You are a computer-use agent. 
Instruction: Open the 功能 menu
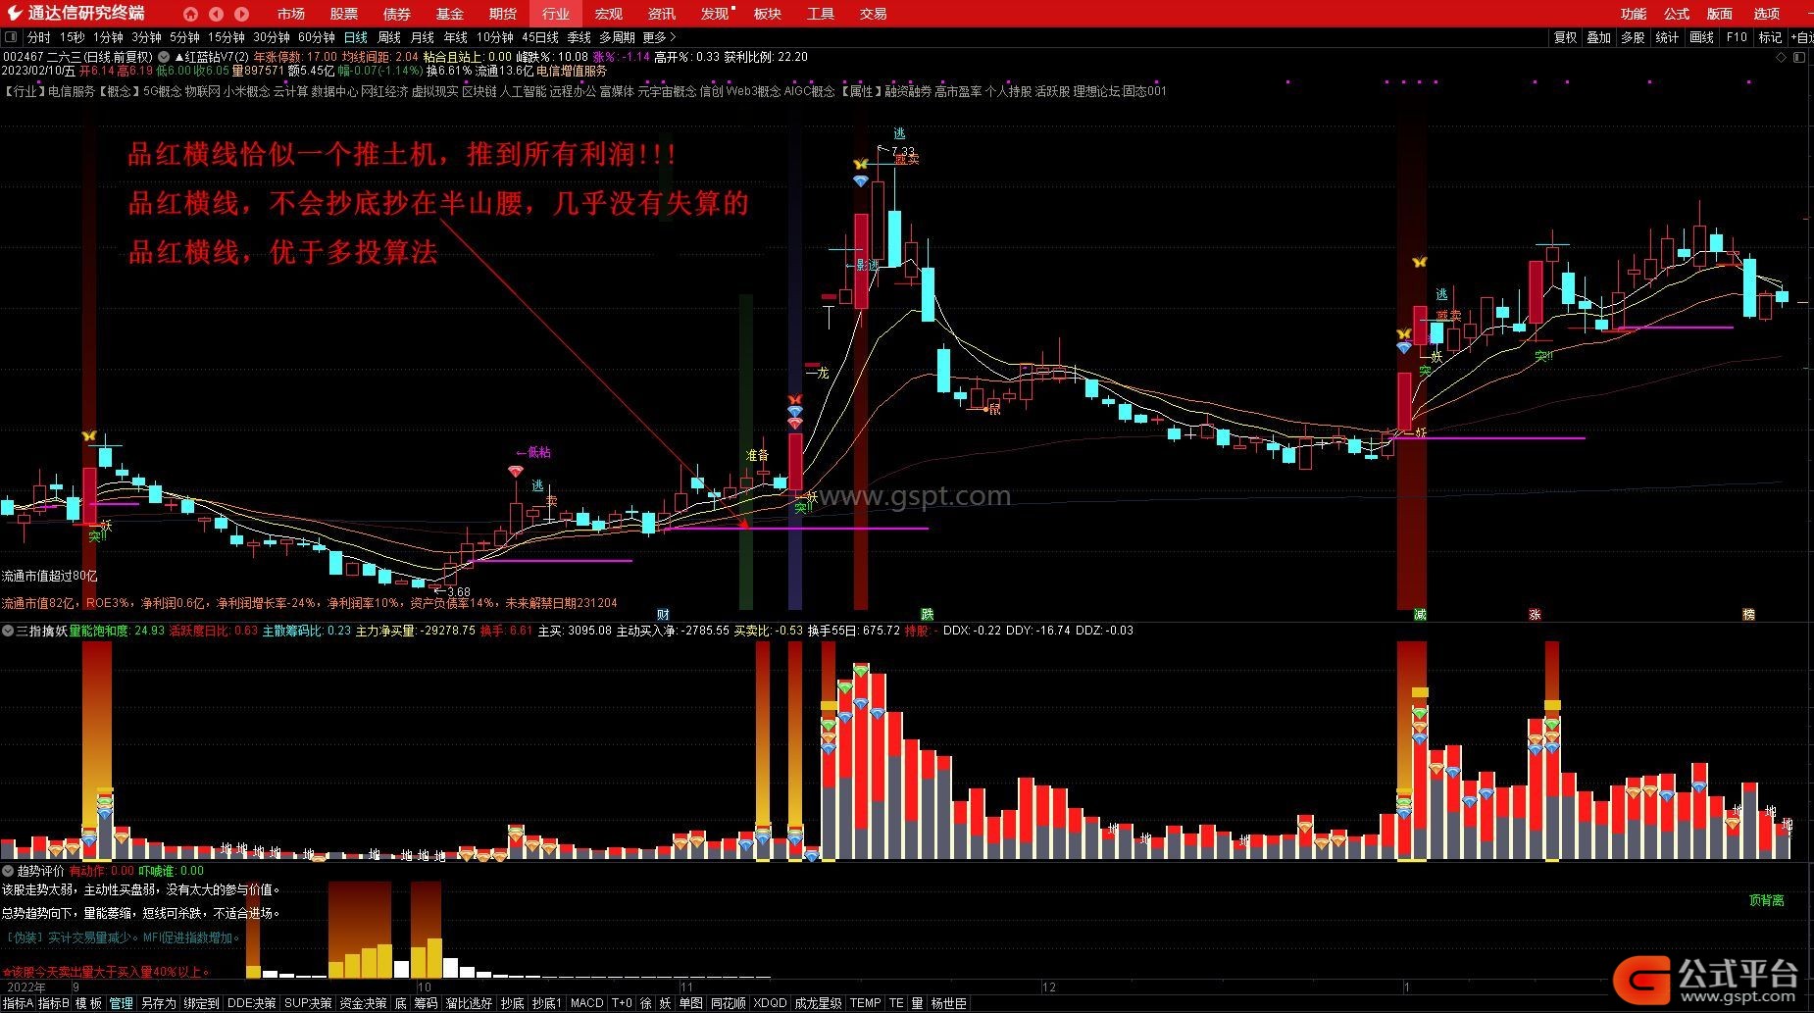(x=1634, y=14)
